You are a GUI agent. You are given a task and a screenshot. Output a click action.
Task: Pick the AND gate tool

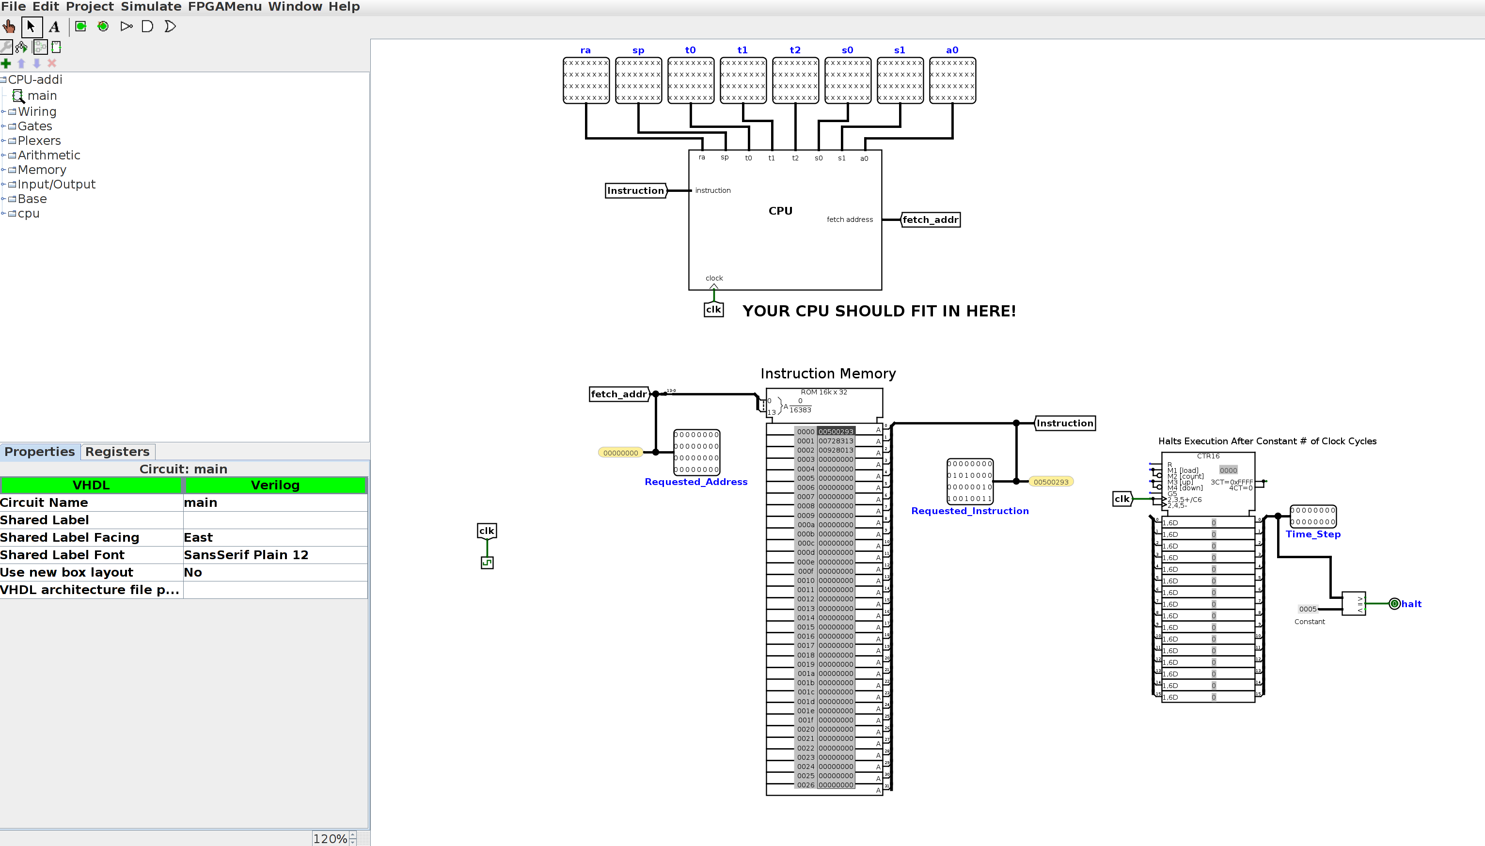pyautogui.click(x=148, y=27)
